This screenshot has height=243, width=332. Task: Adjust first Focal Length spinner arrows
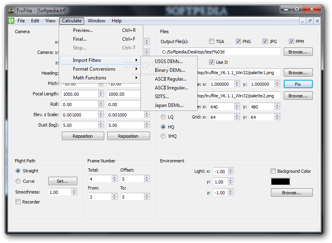coord(101,94)
